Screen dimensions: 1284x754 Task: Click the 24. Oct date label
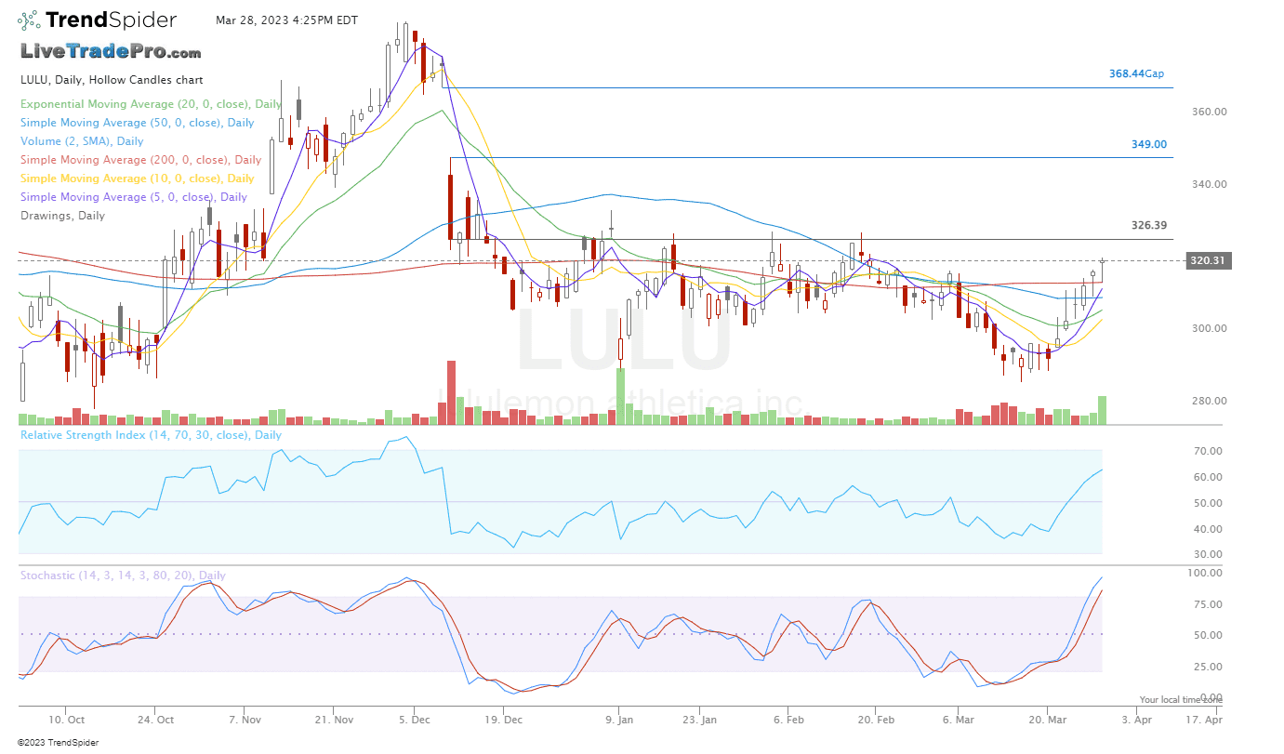(156, 720)
